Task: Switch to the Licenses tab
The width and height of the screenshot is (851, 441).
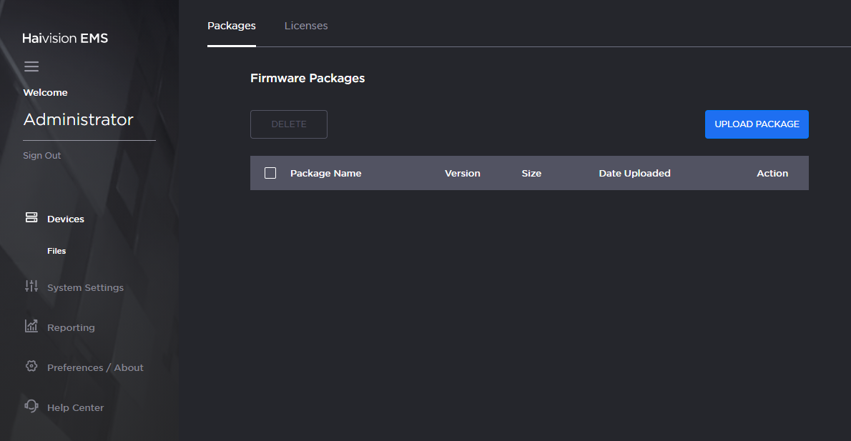Action: [306, 25]
